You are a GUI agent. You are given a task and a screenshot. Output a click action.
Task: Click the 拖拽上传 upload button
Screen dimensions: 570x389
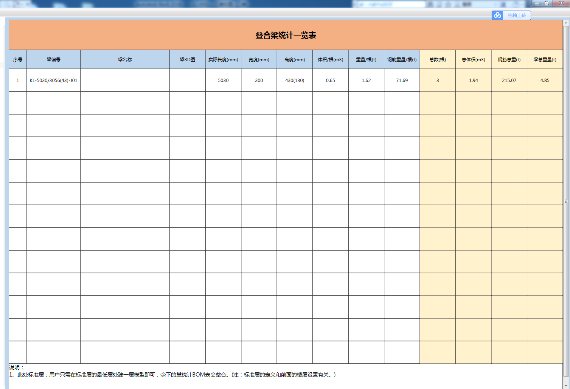(x=517, y=15)
